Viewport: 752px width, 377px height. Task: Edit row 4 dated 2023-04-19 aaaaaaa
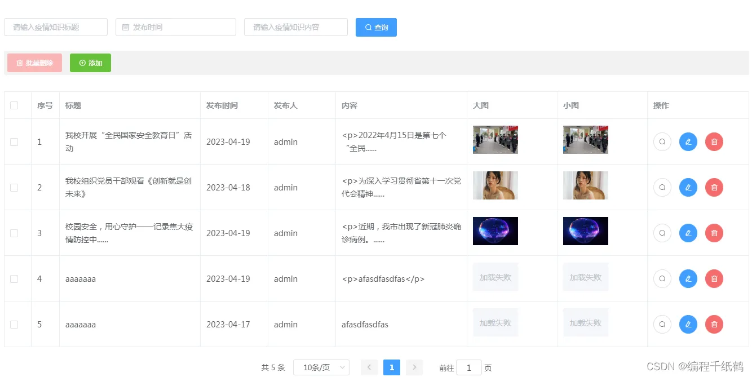[688, 279]
